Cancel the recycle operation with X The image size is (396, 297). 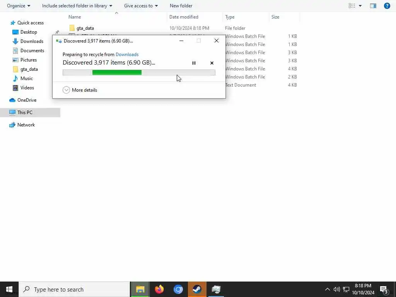point(212,63)
